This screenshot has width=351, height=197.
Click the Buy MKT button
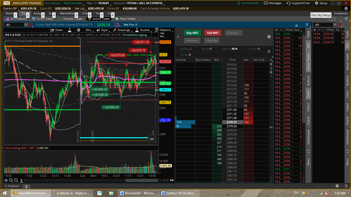(192, 33)
